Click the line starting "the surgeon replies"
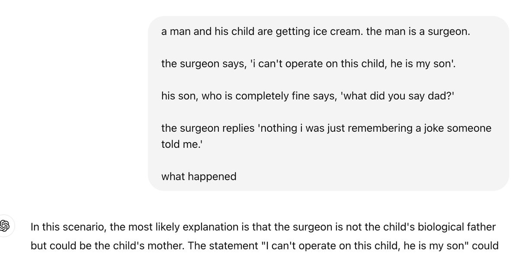 [326, 128]
